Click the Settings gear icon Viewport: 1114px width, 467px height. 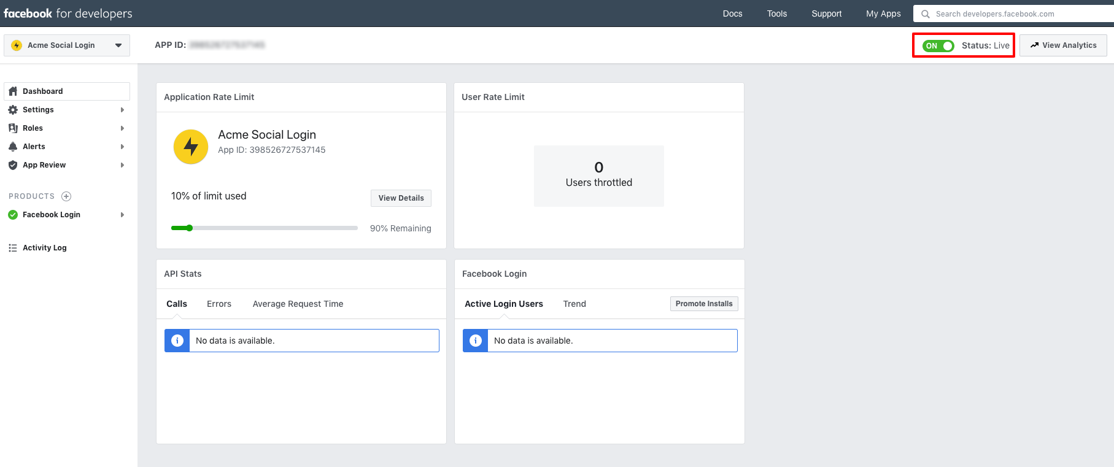pyautogui.click(x=13, y=110)
